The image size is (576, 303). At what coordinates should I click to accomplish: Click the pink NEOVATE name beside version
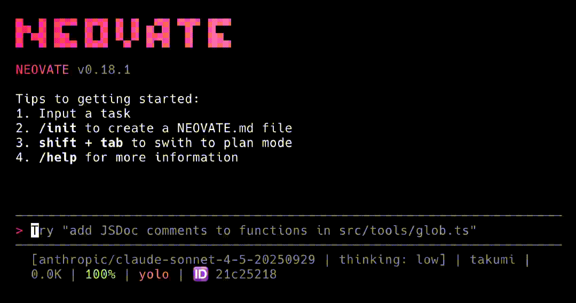42,70
